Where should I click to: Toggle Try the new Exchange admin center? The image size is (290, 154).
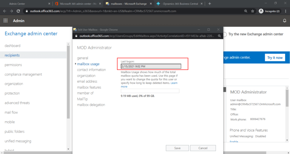click(225, 34)
